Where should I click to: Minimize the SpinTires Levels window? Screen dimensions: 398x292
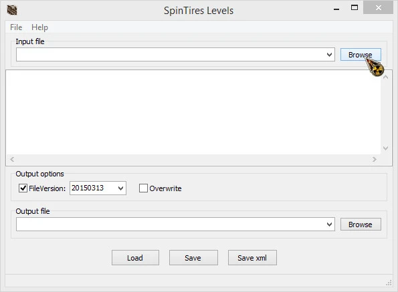point(336,9)
